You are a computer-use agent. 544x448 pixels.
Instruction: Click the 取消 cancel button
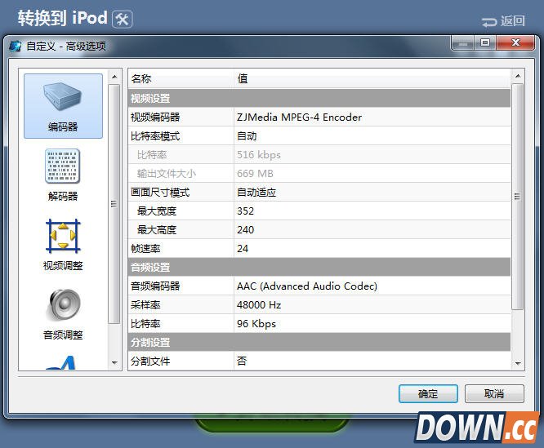point(494,393)
